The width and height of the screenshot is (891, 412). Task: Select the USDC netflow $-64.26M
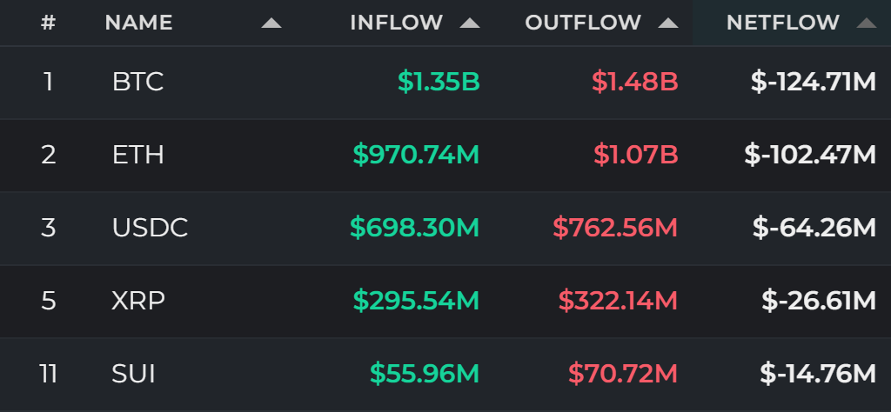coord(814,228)
